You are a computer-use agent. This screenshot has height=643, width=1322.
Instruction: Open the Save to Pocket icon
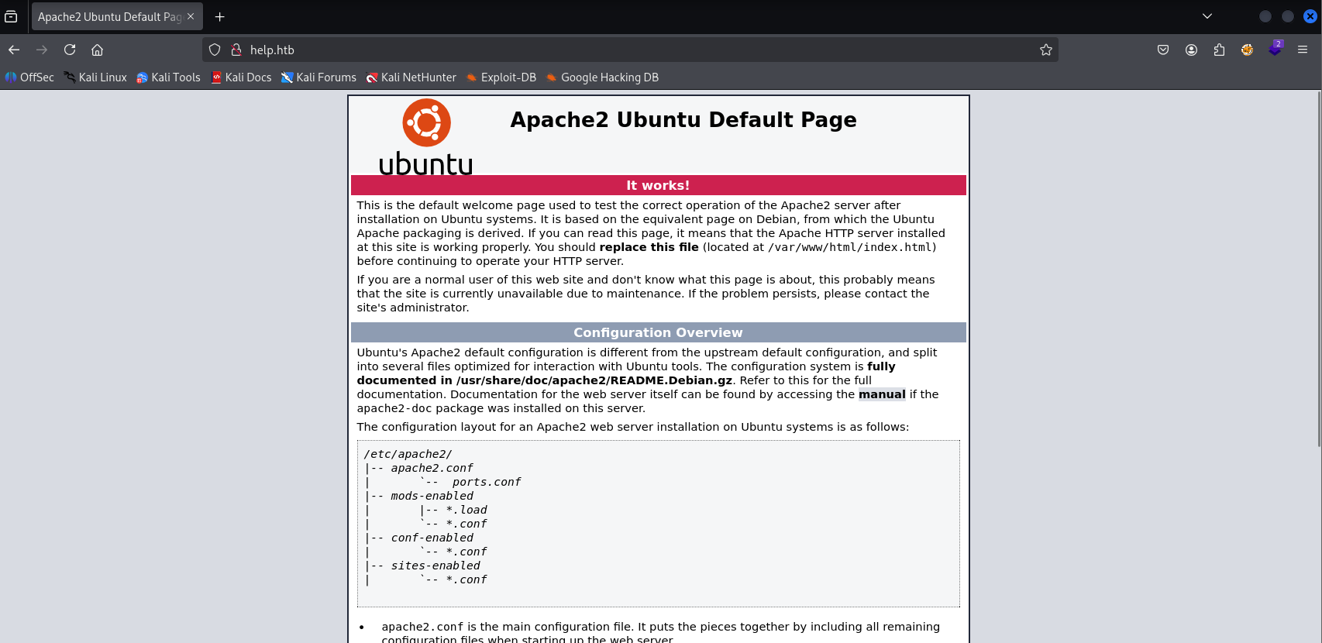[x=1163, y=50]
